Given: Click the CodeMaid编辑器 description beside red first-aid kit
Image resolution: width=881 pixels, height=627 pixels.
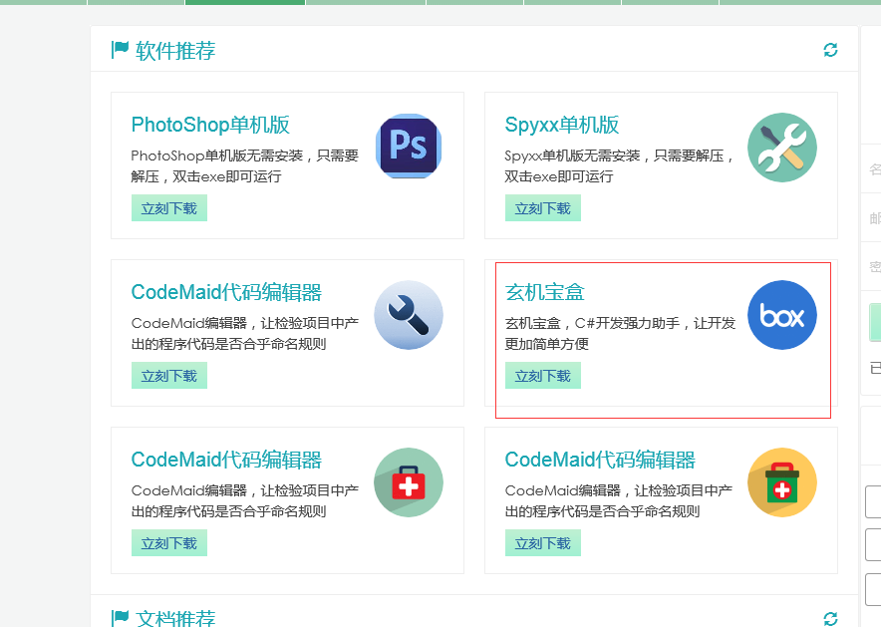Looking at the screenshot, I should (245, 500).
